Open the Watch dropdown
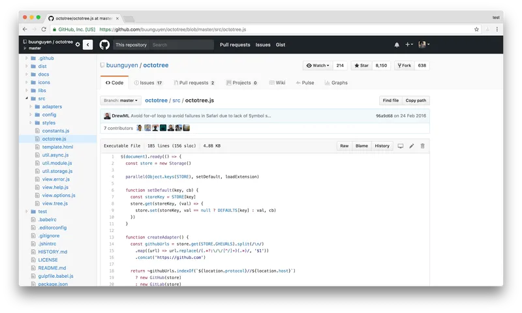The width and height of the screenshot is (522, 313). coord(318,65)
